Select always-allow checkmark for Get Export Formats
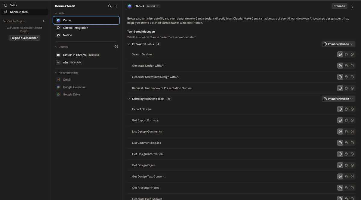 340,120
